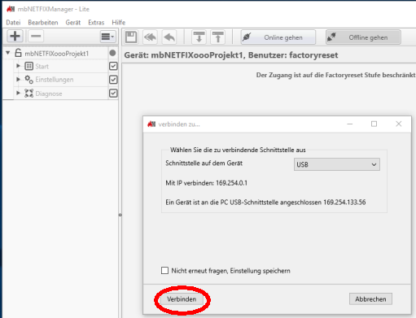Expand the Einstellungen tree node
Screen dimensions: 416x318
tap(18, 80)
